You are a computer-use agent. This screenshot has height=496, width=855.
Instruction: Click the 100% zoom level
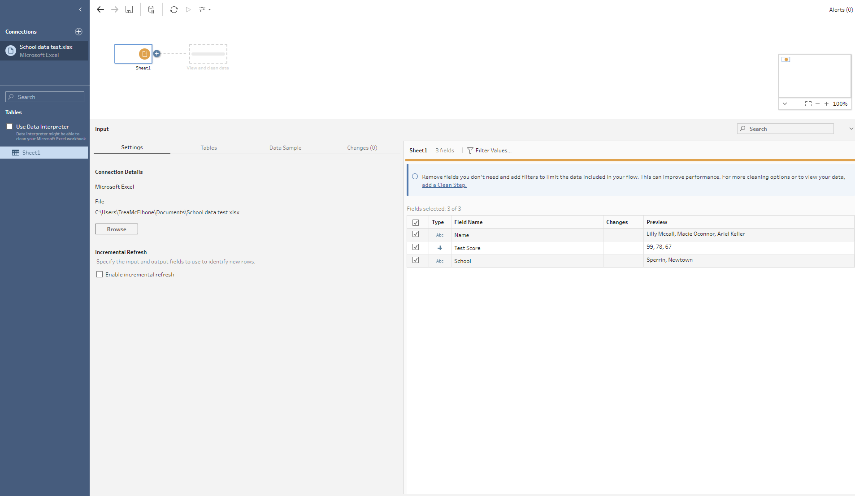840,104
